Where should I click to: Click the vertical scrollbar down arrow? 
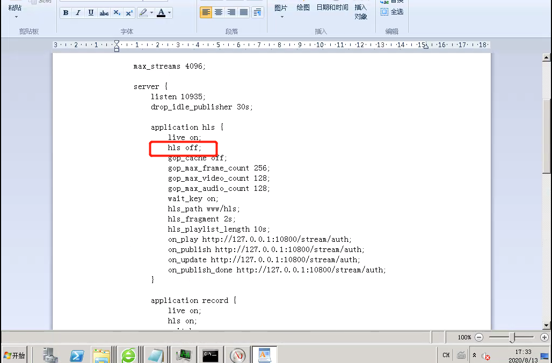(x=546, y=325)
